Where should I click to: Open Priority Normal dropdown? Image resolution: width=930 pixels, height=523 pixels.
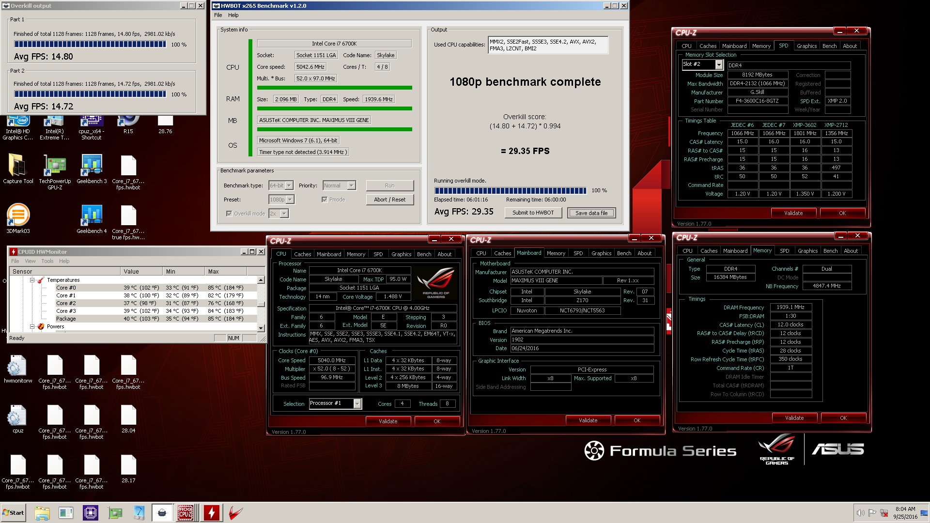click(352, 185)
